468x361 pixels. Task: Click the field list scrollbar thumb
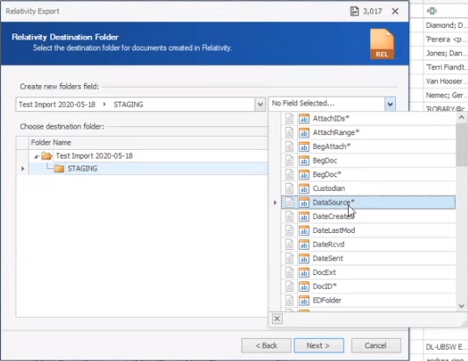(462, 145)
